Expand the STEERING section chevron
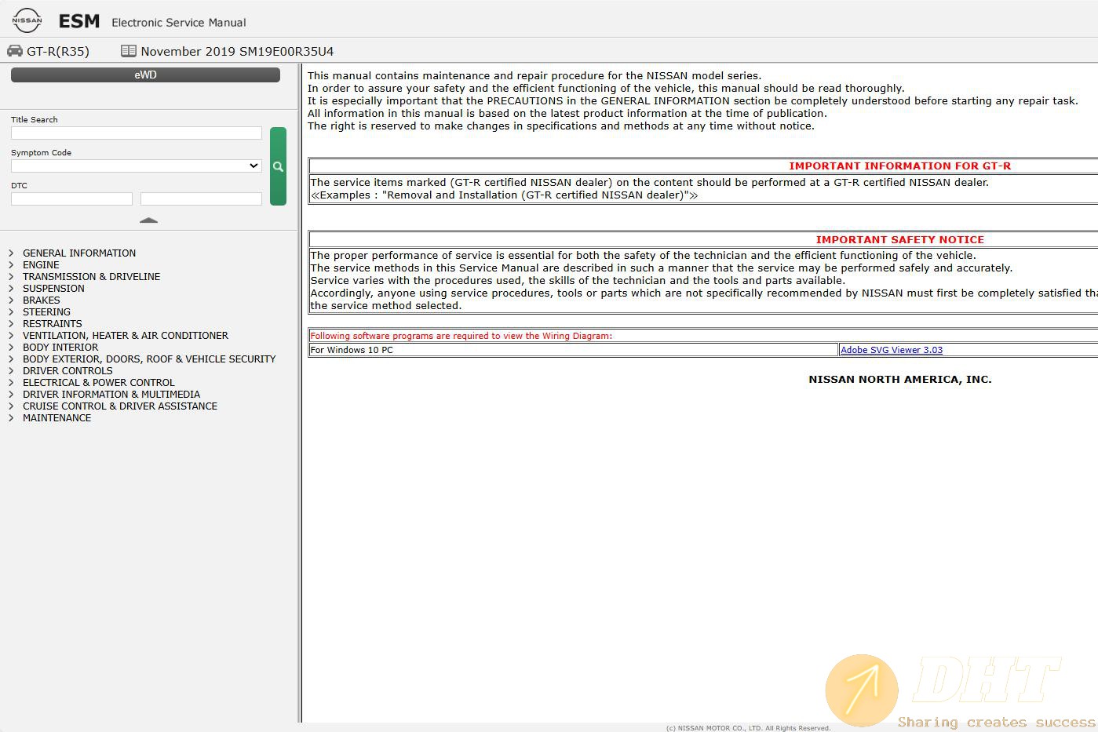This screenshot has height=732, width=1098. coord(11,312)
